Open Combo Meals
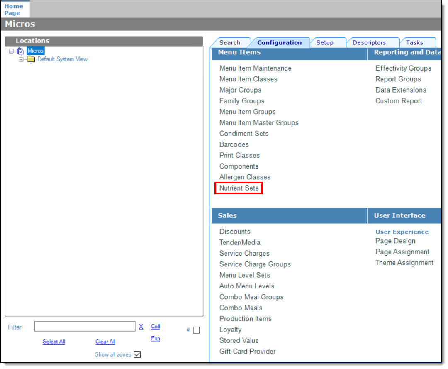 (241, 308)
